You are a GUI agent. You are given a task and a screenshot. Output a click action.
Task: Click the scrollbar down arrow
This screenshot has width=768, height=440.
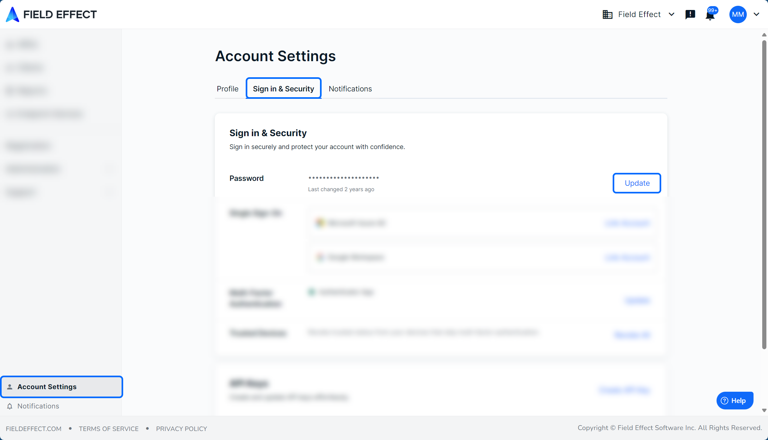point(764,410)
